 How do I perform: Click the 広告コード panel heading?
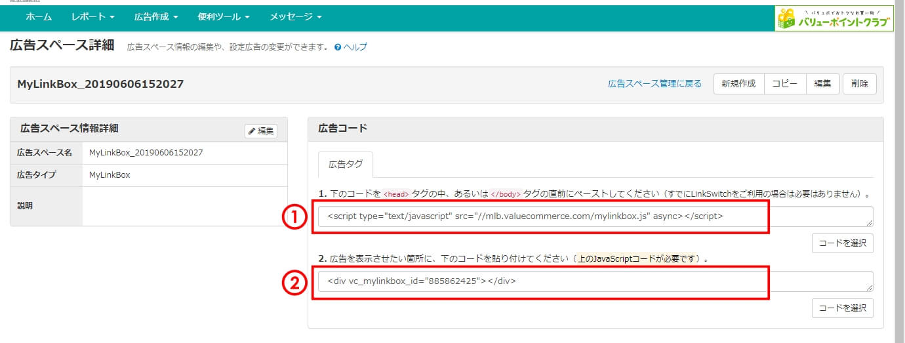(x=342, y=129)
